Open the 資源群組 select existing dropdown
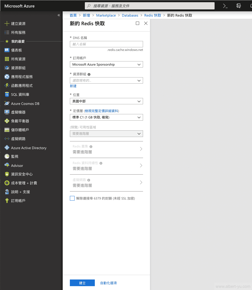 point(106,81)
